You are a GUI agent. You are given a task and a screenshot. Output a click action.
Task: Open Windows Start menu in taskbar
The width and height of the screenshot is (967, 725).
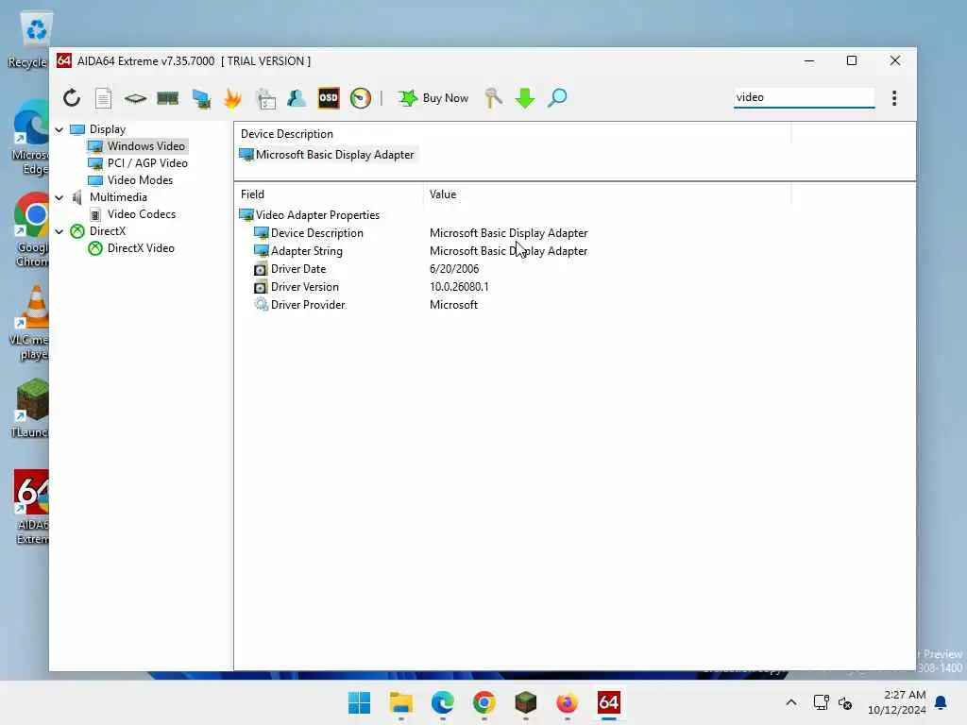359,702
